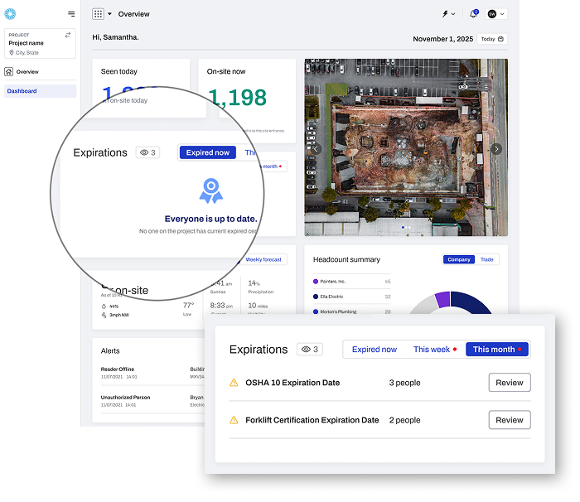Click the Today date picker button

click(492, 39)
